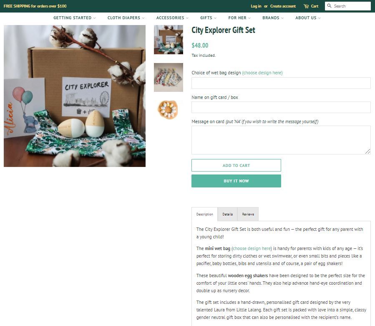Click the Log in link
375x326 pixels.
pyautogui.click(x=256, y=6)
